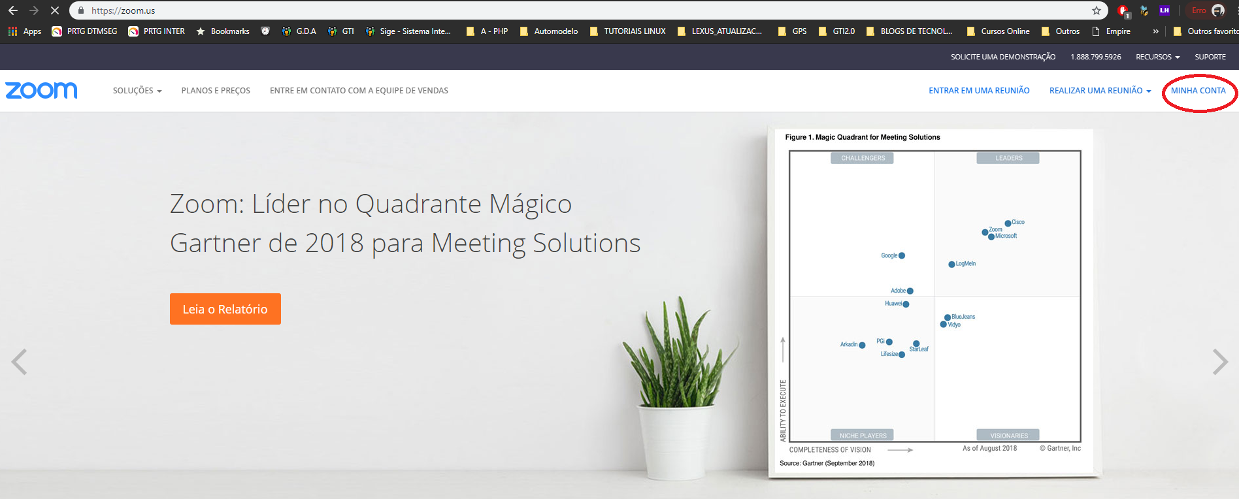Open the A - PHP bookmark folder
Screen dimensions: 1239x499
click(487, 31)
